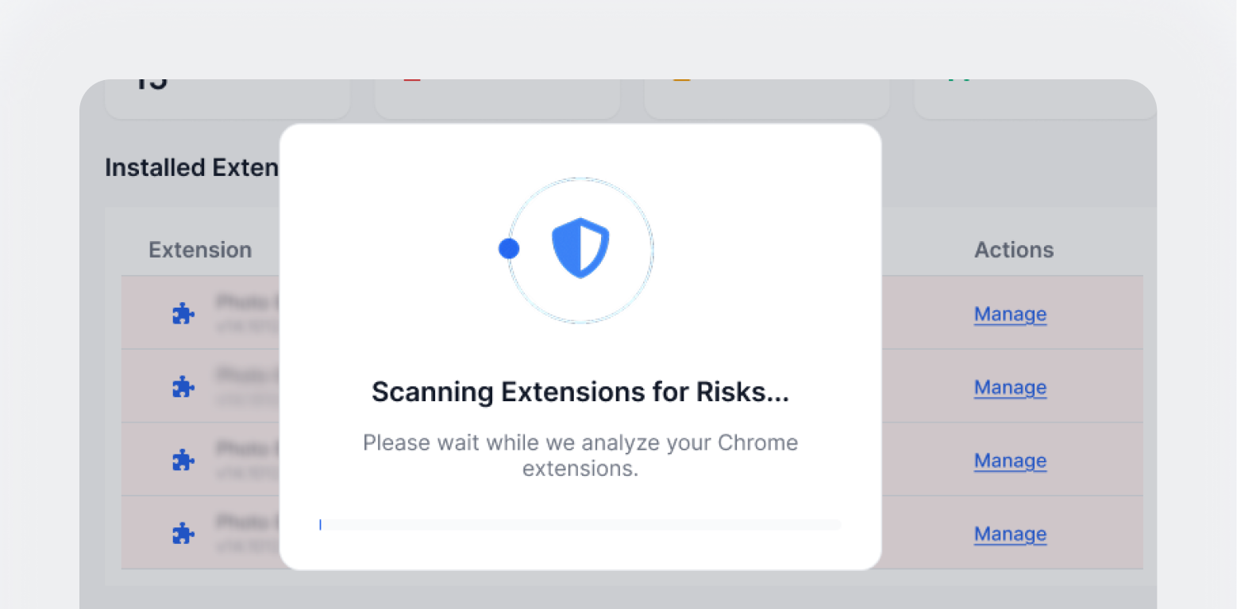Click the bottom extension's puzzle piece icon
1237x609 pixels.
pos(183,533)
